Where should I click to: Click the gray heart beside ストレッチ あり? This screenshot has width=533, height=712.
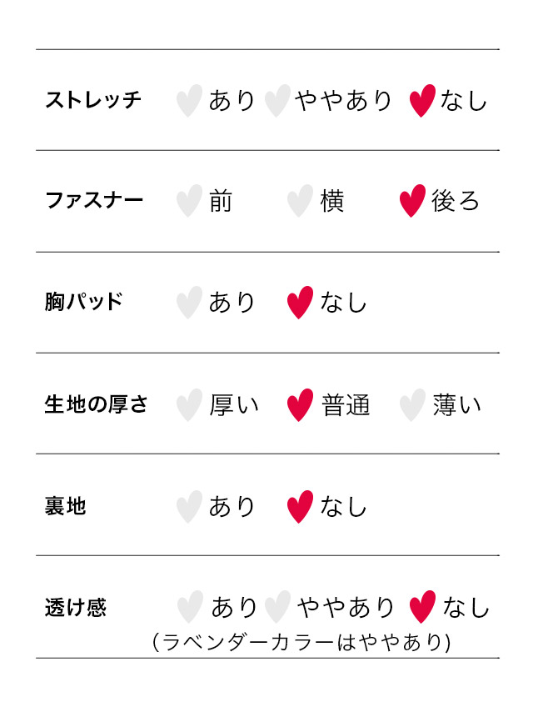(x=189, y=100)
